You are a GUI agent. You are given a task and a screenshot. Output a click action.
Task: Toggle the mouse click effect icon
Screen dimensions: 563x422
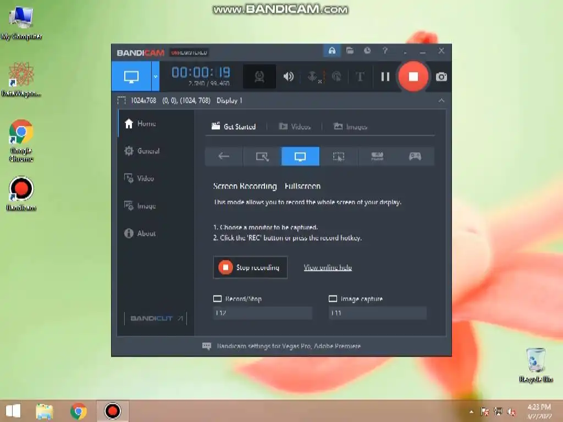coord(337,76)
